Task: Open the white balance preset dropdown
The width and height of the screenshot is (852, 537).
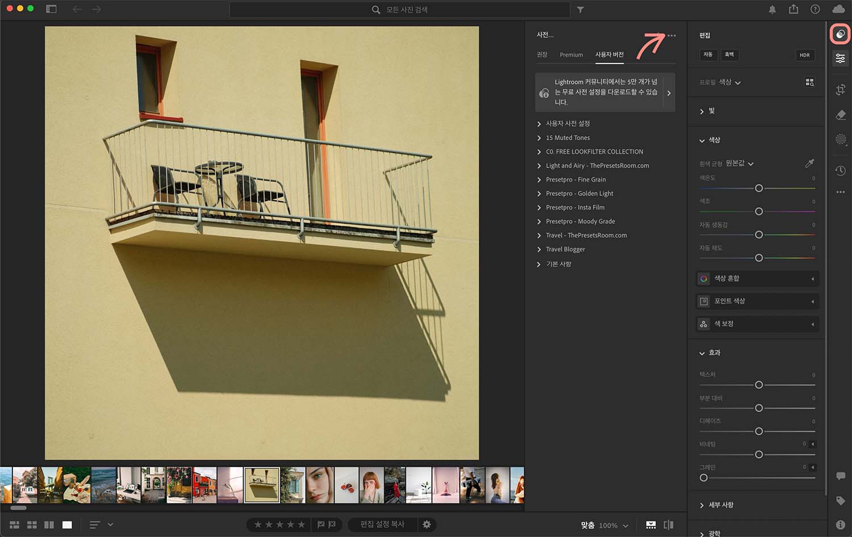Action: (x=740, y=163)
